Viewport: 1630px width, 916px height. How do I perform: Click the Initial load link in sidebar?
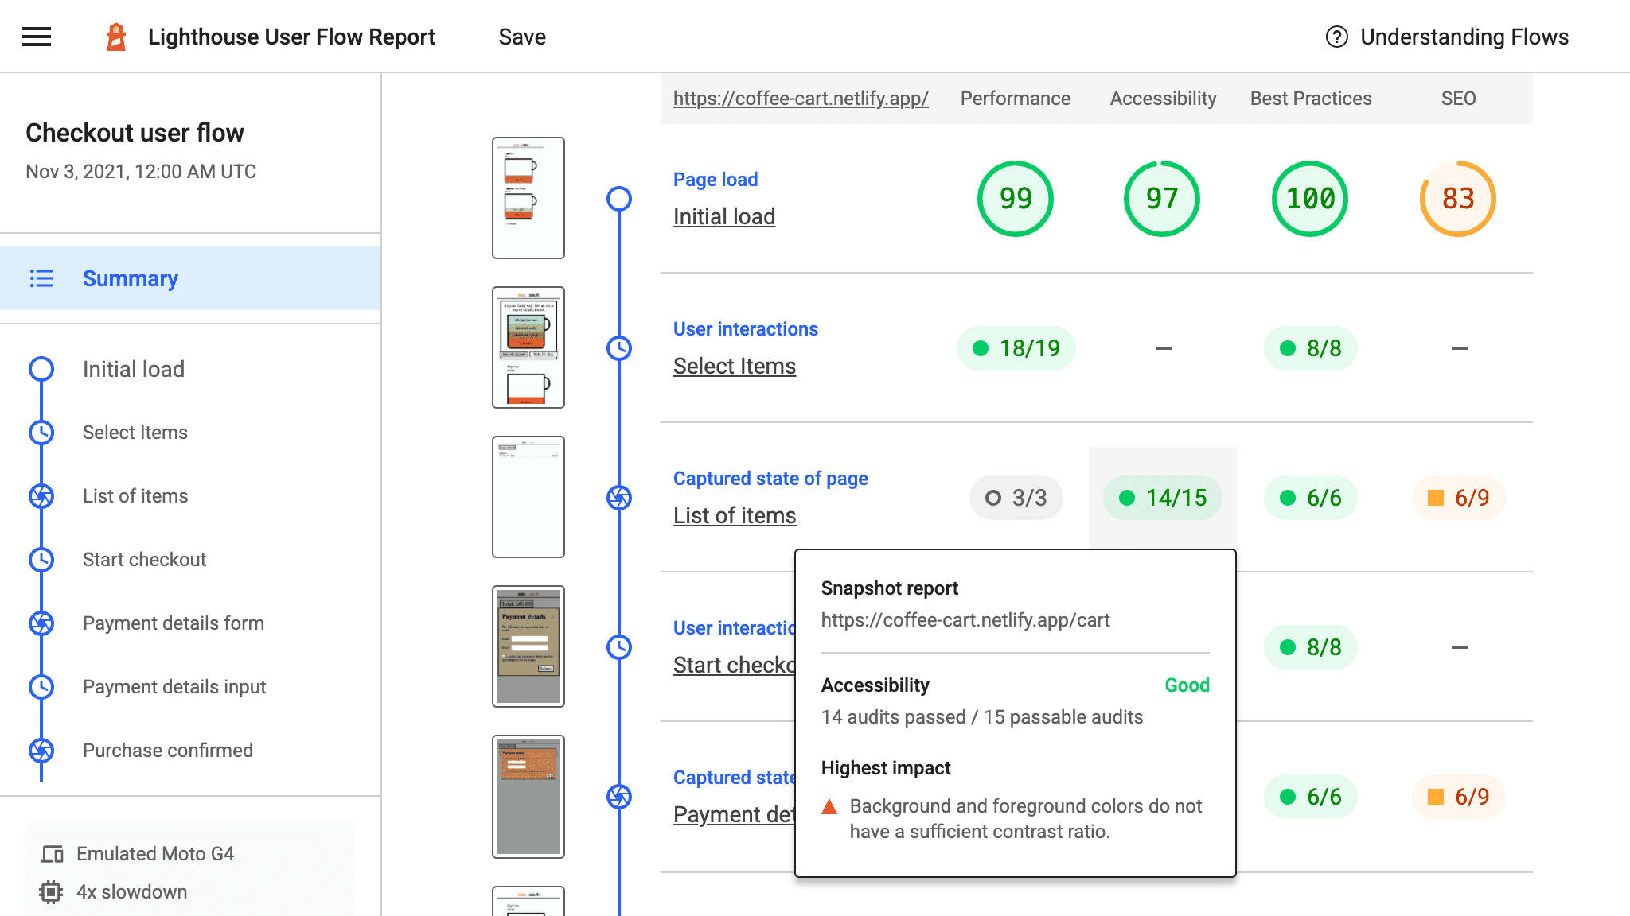coord(135,369)
